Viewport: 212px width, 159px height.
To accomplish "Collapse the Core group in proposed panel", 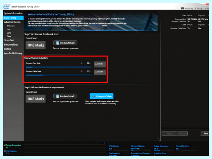I will [208, 15].
